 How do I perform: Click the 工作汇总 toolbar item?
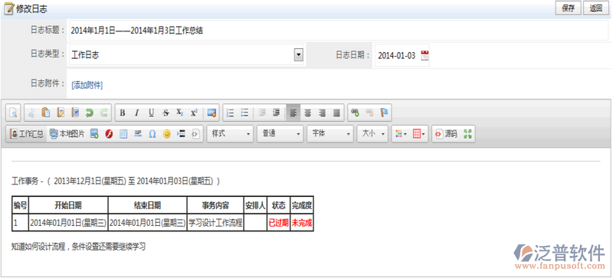(x=27, y=134)
